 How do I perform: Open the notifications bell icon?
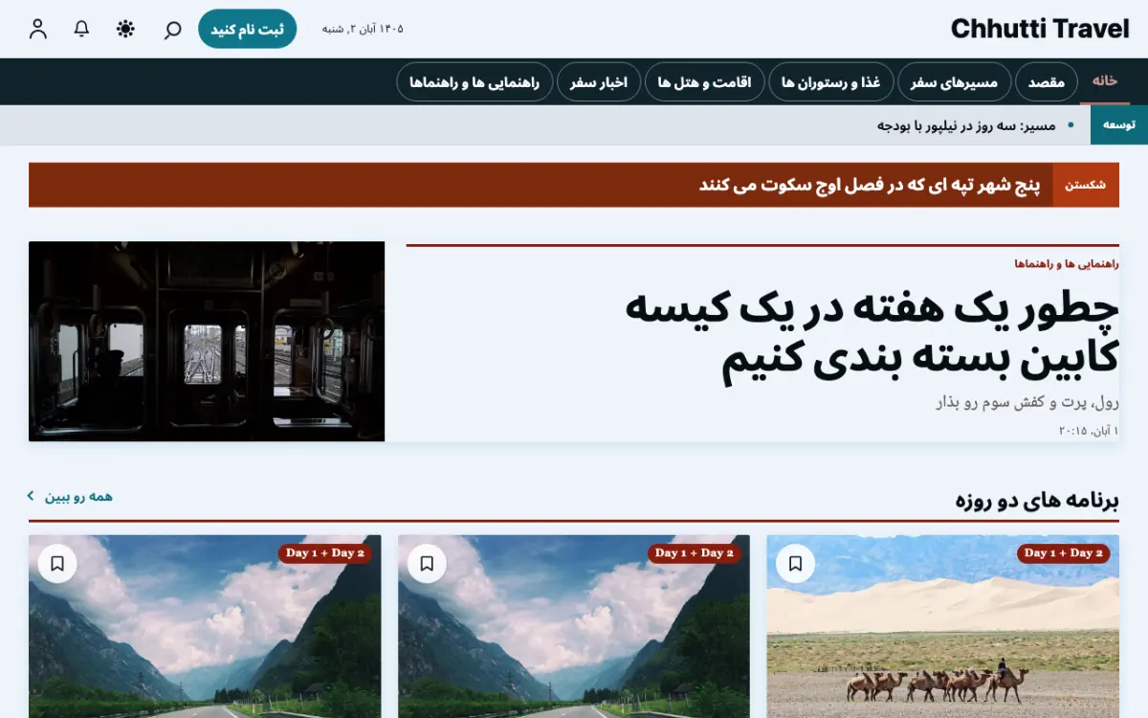point(82,29)
